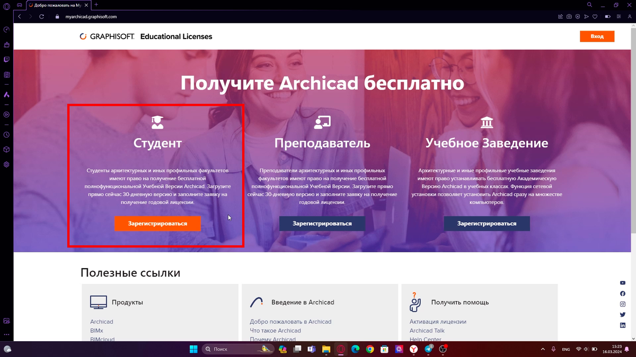Open GRAPHISOFT Twitter icon
Image resolution: width=636 pixels, height=357 pixels.
pyautogui.click(x=623, y=315)
